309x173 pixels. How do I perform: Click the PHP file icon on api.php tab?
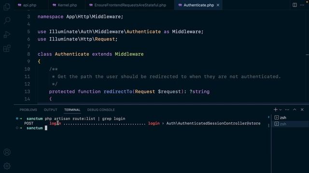pos(19,5)
